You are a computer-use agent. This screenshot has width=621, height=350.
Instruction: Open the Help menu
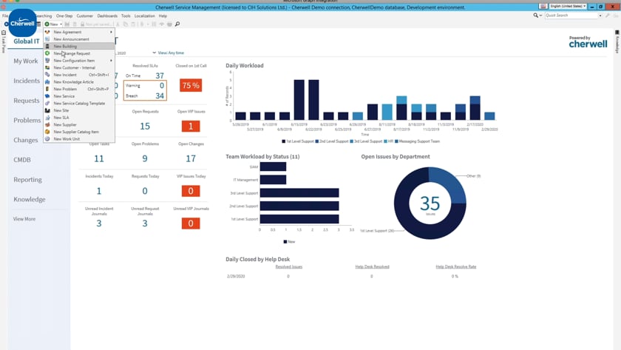163,16
